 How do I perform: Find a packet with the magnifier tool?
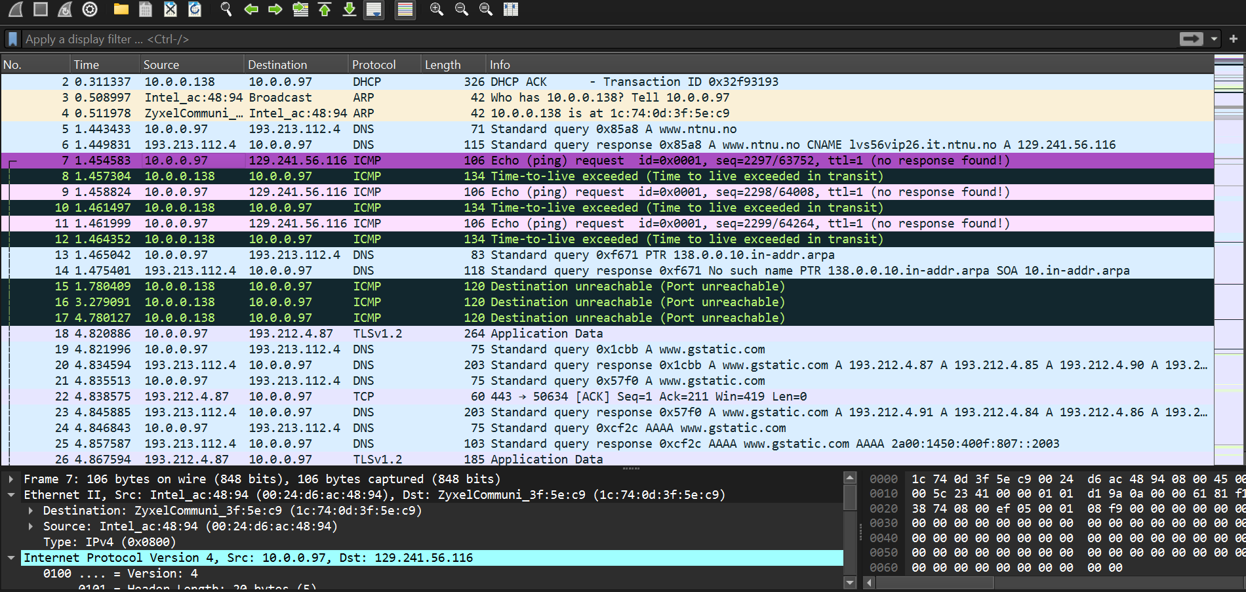point(226,9)
